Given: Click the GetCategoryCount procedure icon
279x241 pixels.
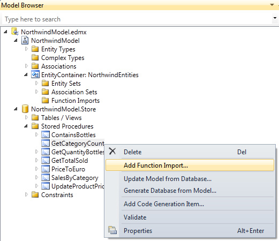Looking at the screenshot, I should pos(46,143).
